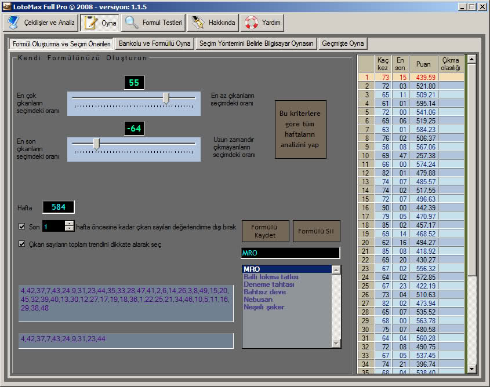Screen dimensions: 490x387
Task: Toggle Çıkan sayıların toplam trendini checkbox
Action: (21, 244)
